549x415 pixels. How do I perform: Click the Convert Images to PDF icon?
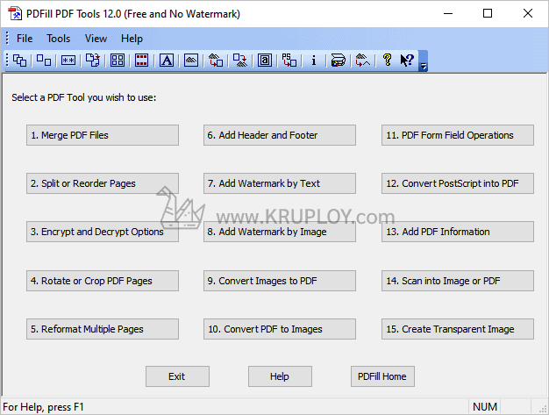coord(216,61)
